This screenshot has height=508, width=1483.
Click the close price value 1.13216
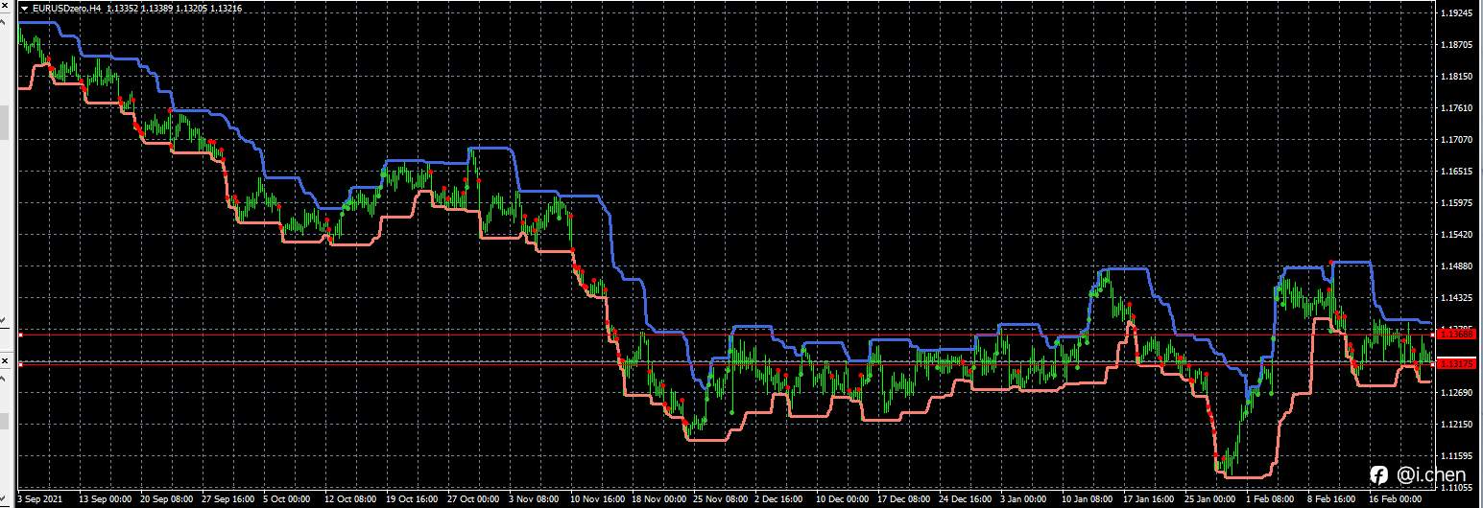[226, 9]
